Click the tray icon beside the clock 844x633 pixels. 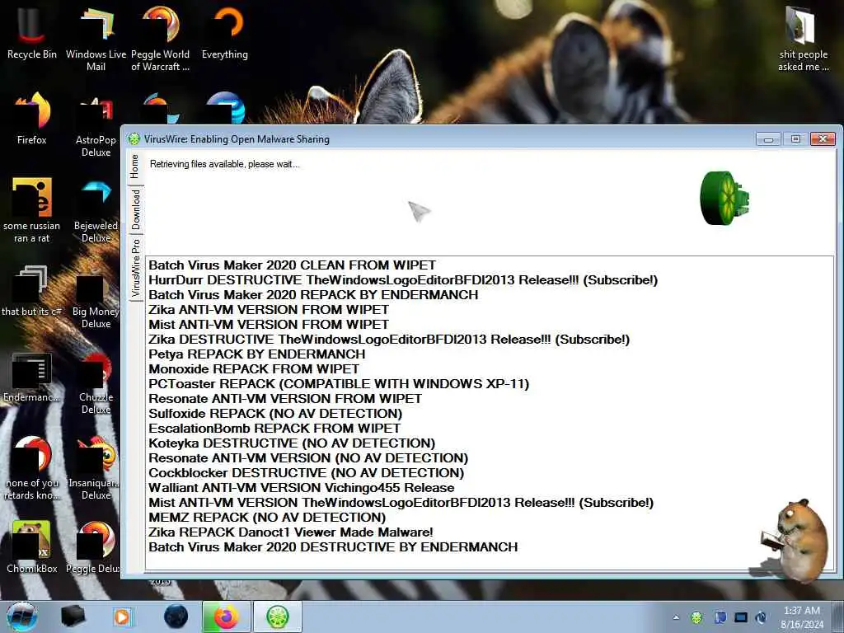coord(761,617)
